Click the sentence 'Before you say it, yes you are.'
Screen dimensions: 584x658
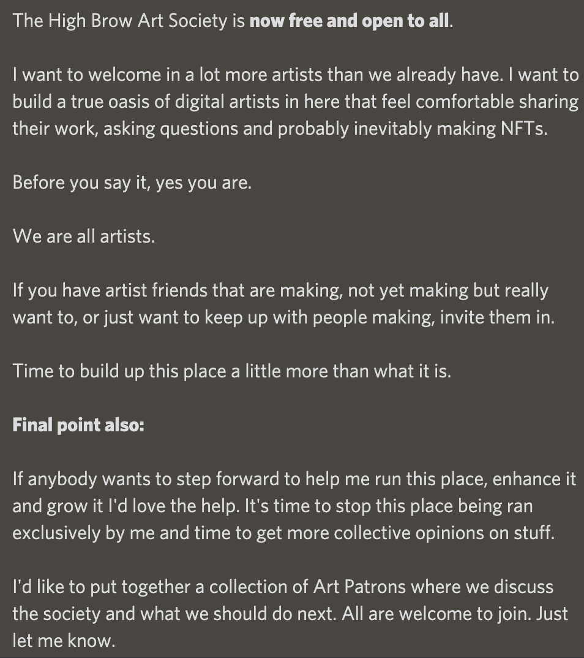[x=132, y=183]
